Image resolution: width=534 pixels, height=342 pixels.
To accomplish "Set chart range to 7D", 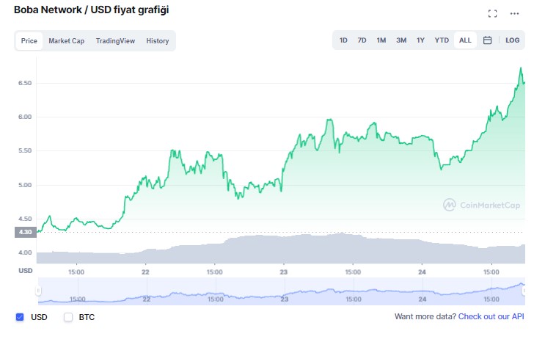I will pyautogui.click(x=362, y=40).
